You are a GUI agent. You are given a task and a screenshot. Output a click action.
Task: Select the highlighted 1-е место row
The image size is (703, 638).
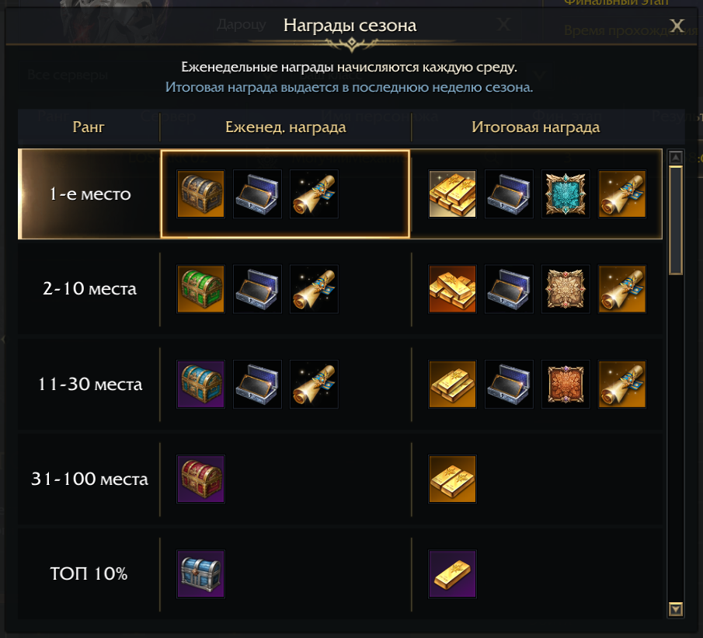[x=87, y=193]
